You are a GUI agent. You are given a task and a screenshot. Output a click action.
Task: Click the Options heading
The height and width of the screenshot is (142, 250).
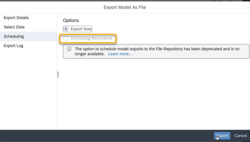point(71,20)
